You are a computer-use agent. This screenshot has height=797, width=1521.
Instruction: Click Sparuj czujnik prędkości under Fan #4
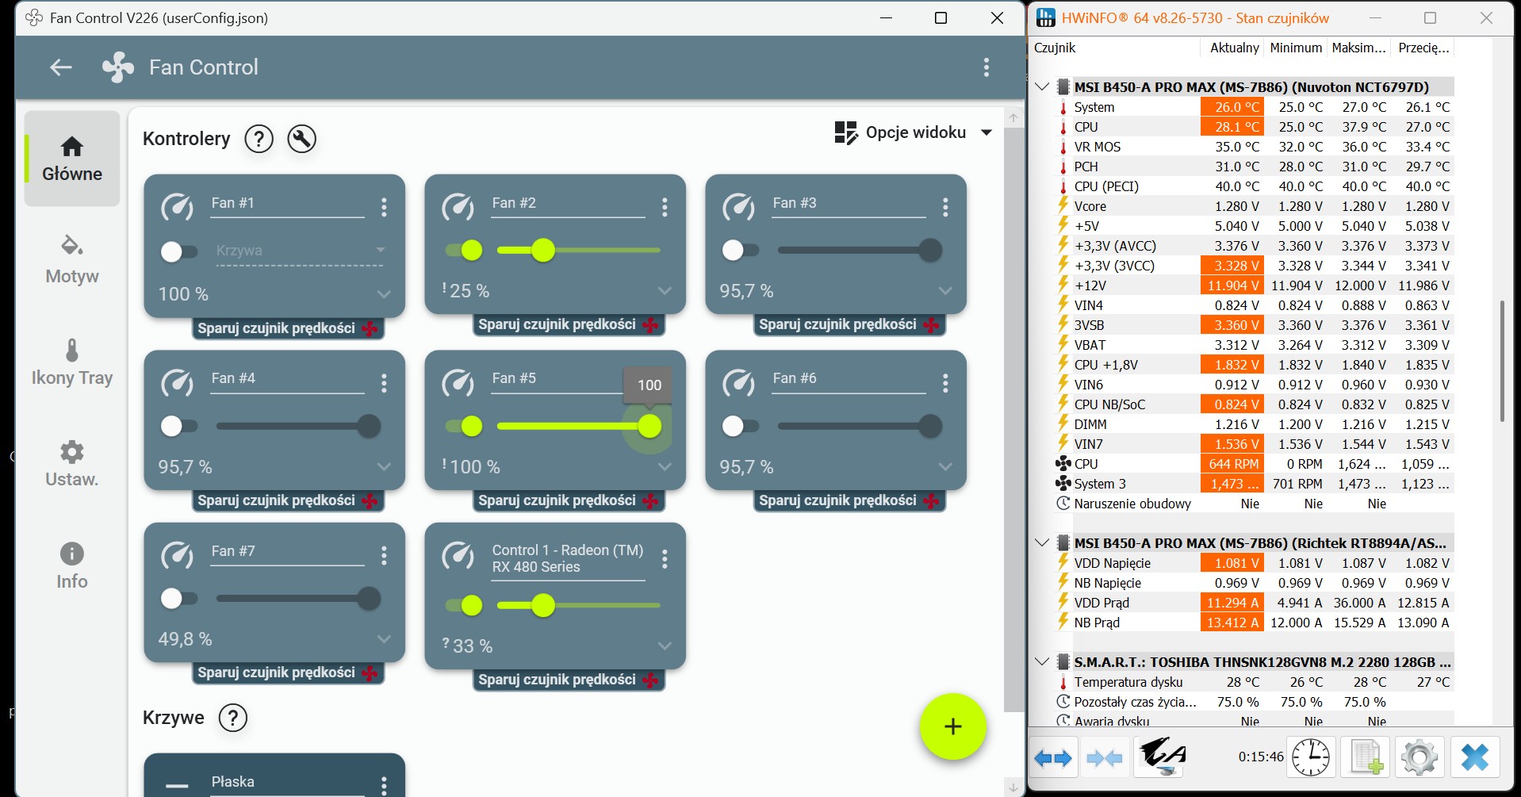(x=287, y=500)
